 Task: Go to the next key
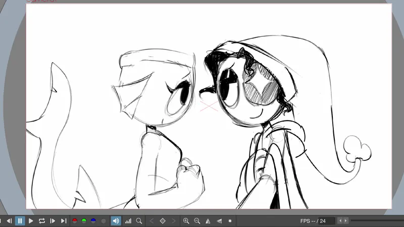(174, 221)
